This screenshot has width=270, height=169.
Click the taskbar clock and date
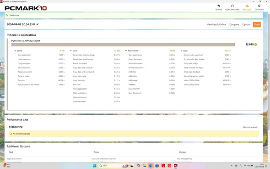[x=259, y=166]
